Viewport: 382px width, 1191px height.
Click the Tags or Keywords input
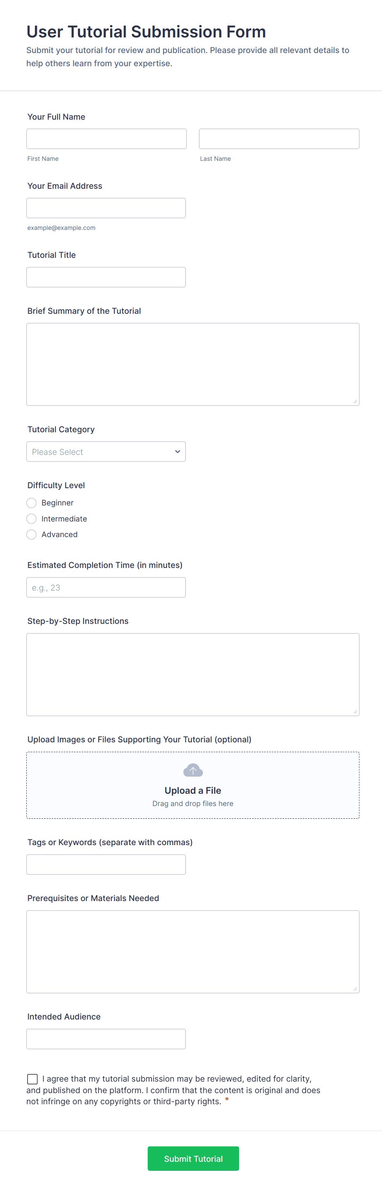[x=106, y=864]
